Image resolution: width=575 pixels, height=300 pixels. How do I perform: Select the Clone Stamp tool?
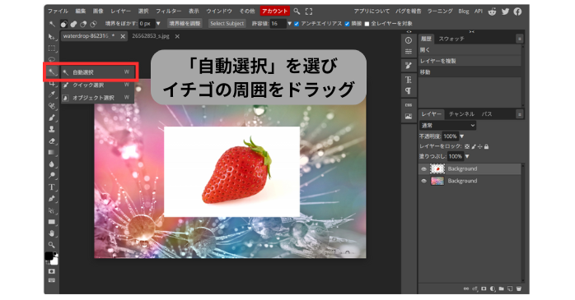click(x=52, y=129)
